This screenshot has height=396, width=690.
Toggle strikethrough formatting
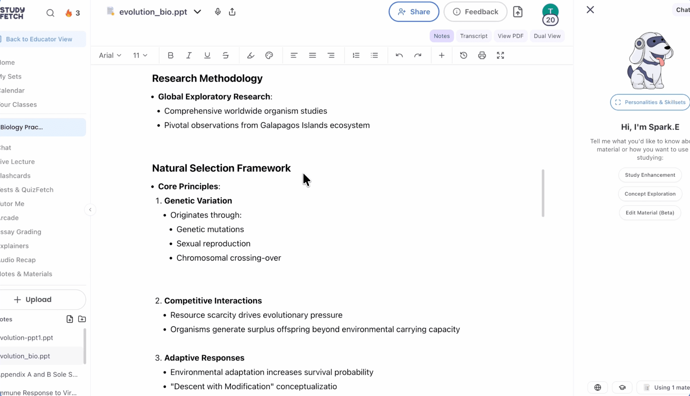point(225,55)
